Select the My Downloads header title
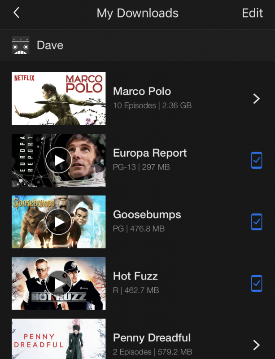 137,13
